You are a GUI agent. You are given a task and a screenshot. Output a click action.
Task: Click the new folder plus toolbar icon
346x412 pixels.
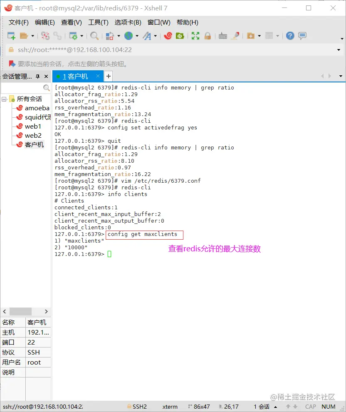click(251, 36)
